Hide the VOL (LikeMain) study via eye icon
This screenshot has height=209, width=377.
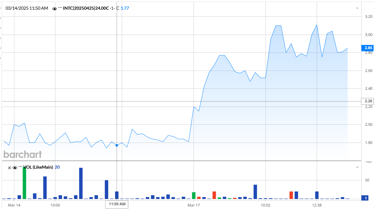tap(14, 167)
